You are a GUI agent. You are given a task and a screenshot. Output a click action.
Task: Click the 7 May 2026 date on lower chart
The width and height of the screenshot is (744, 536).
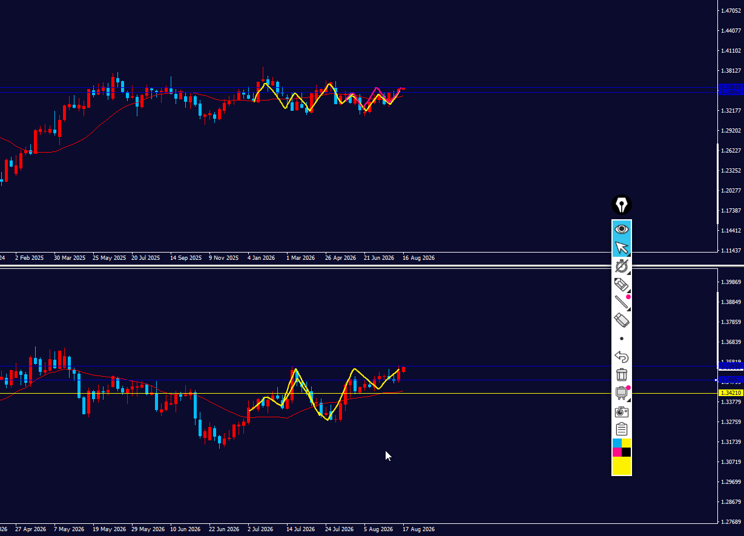click(x=69, y=529)
